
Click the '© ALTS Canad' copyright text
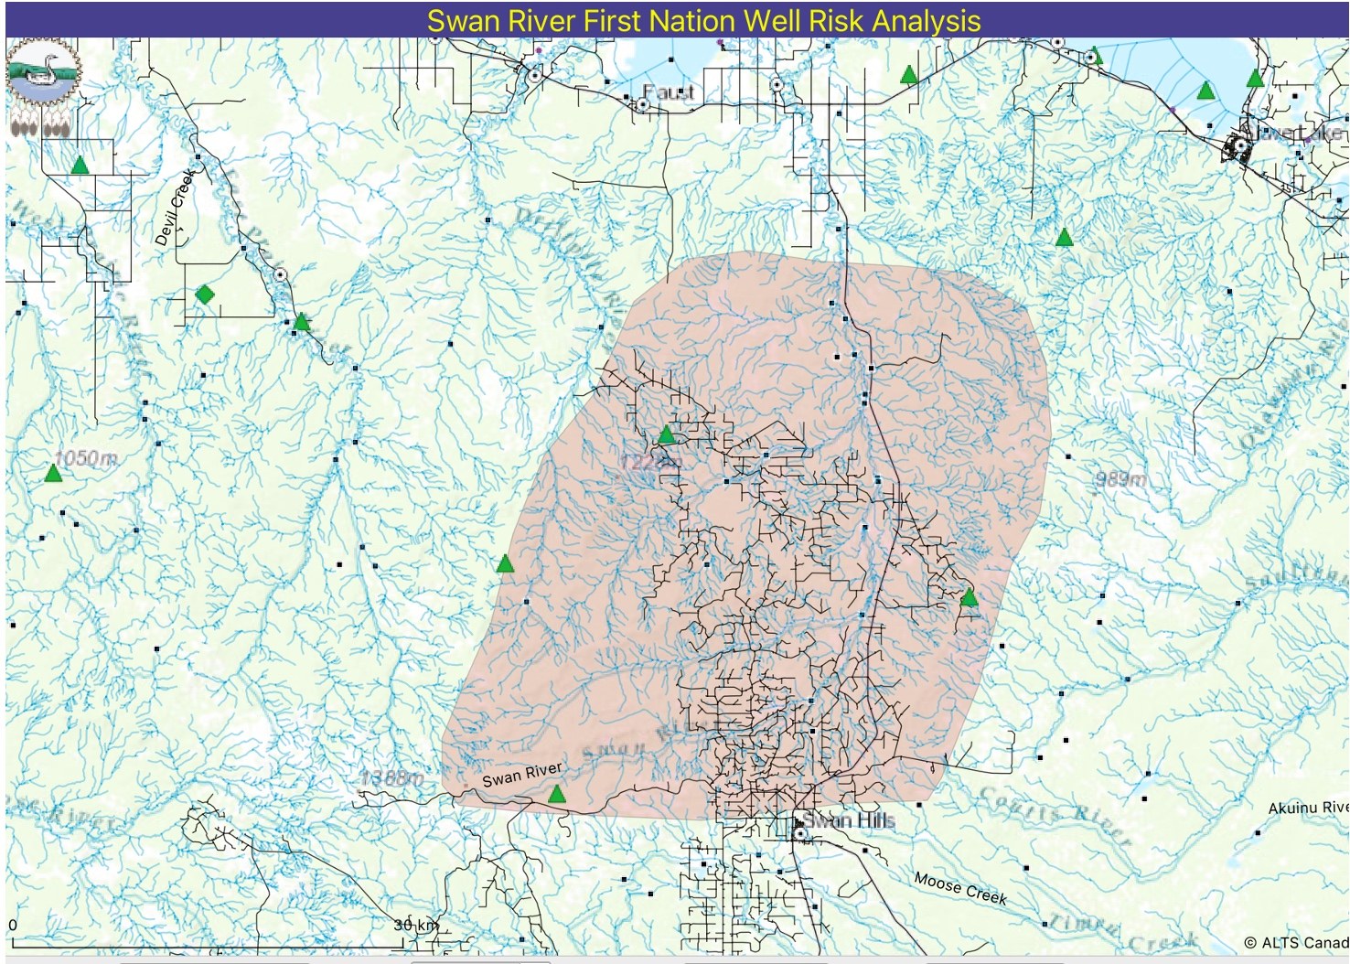(1296, 942)
